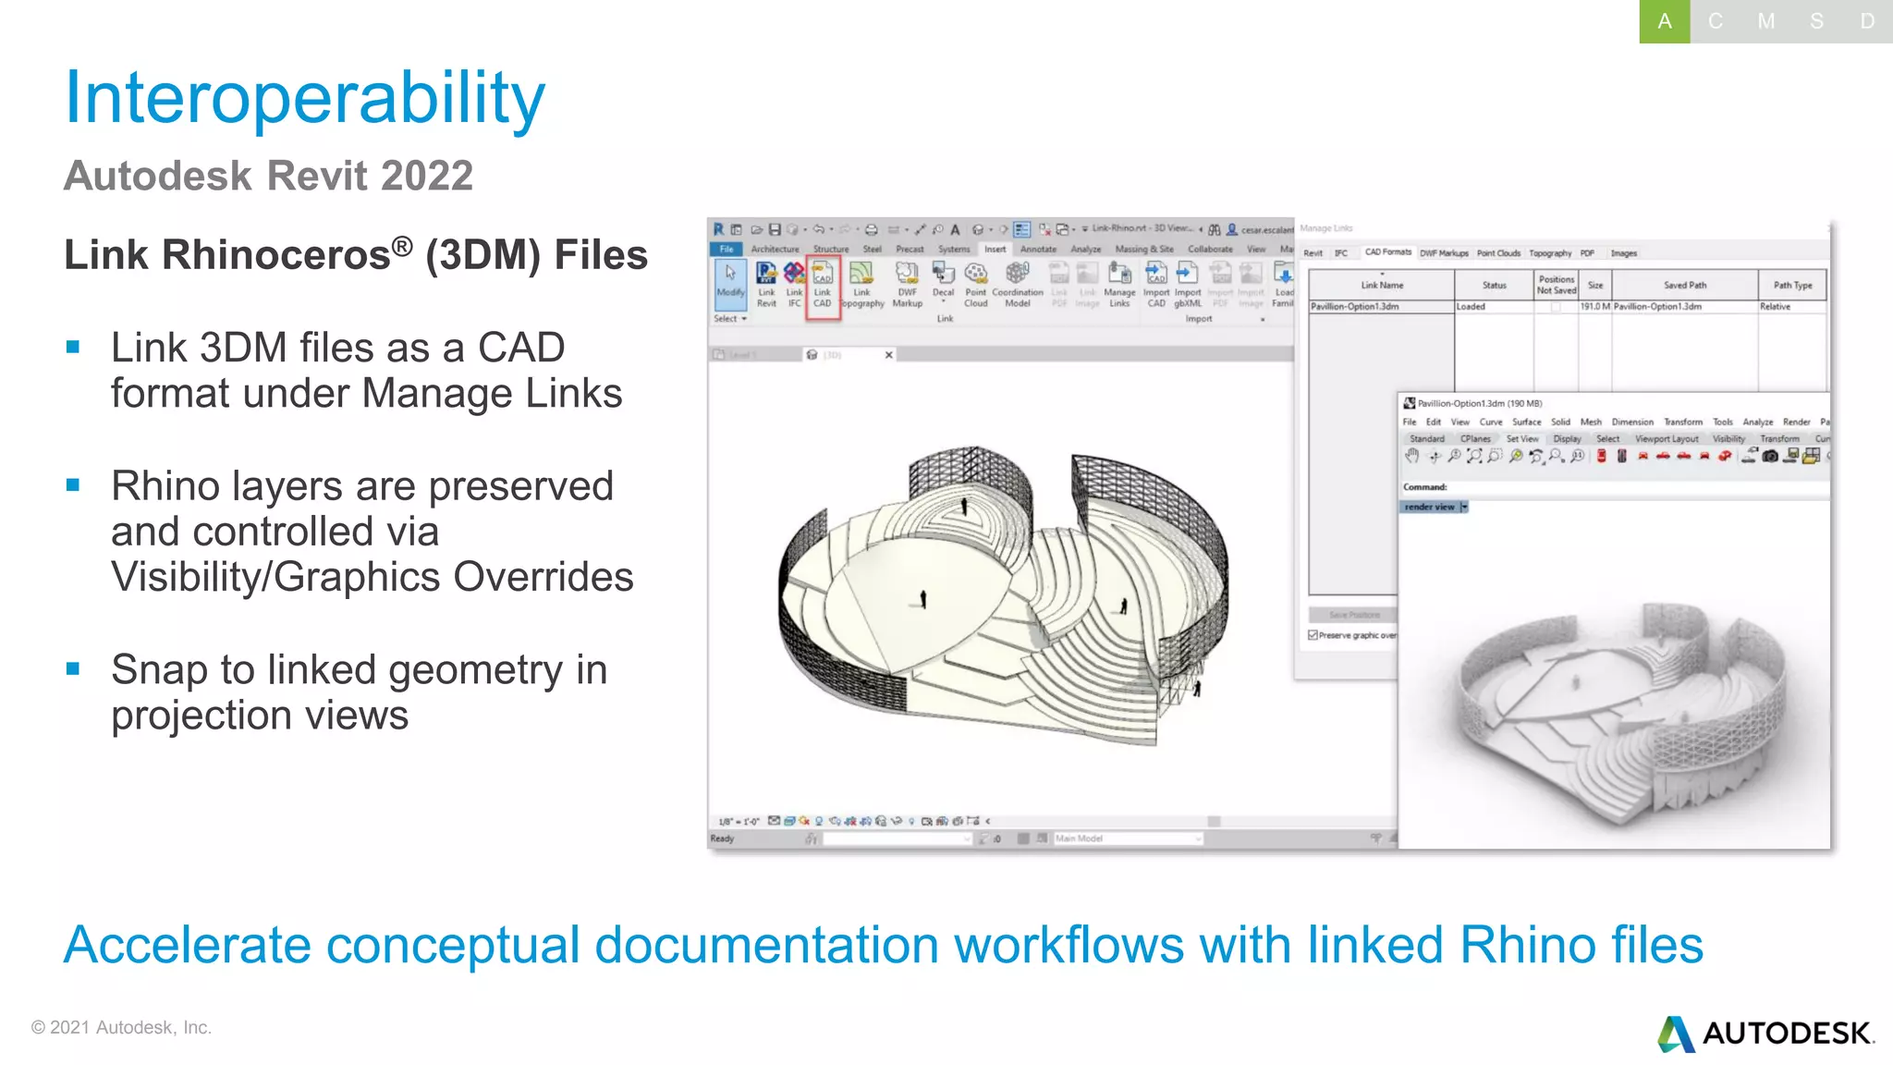Click the Import gbXML ribbon icon
Screen dimensions: 1893x1065
(x=1188, y=284)
